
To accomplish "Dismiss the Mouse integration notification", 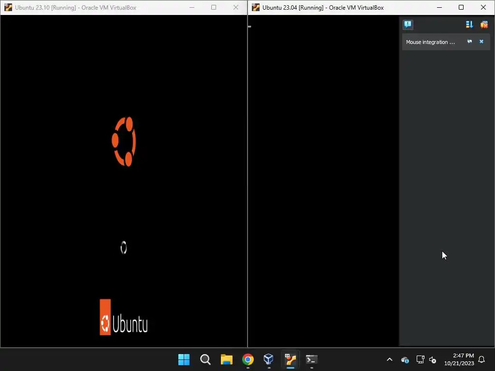I will [481, 42].
